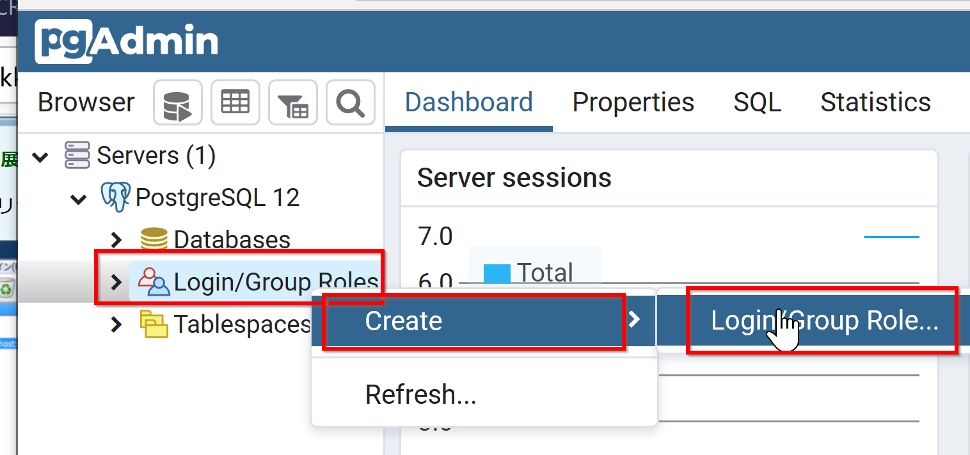Click the Filtered Rows toolbar icon
The image size is (970, 455).
point(293,102)
